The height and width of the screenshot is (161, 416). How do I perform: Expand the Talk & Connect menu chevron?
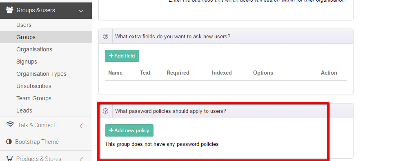tap(81, 126)
